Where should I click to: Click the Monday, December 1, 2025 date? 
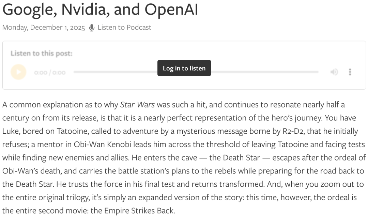click(x=44, y=28)
